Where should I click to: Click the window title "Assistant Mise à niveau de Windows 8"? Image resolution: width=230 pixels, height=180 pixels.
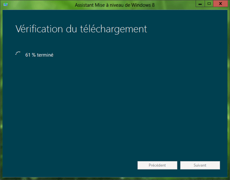115,5
